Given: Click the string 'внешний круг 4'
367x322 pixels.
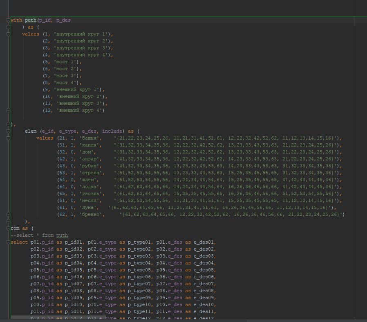Looking at the screenshot, I should (x=79, y=110).
